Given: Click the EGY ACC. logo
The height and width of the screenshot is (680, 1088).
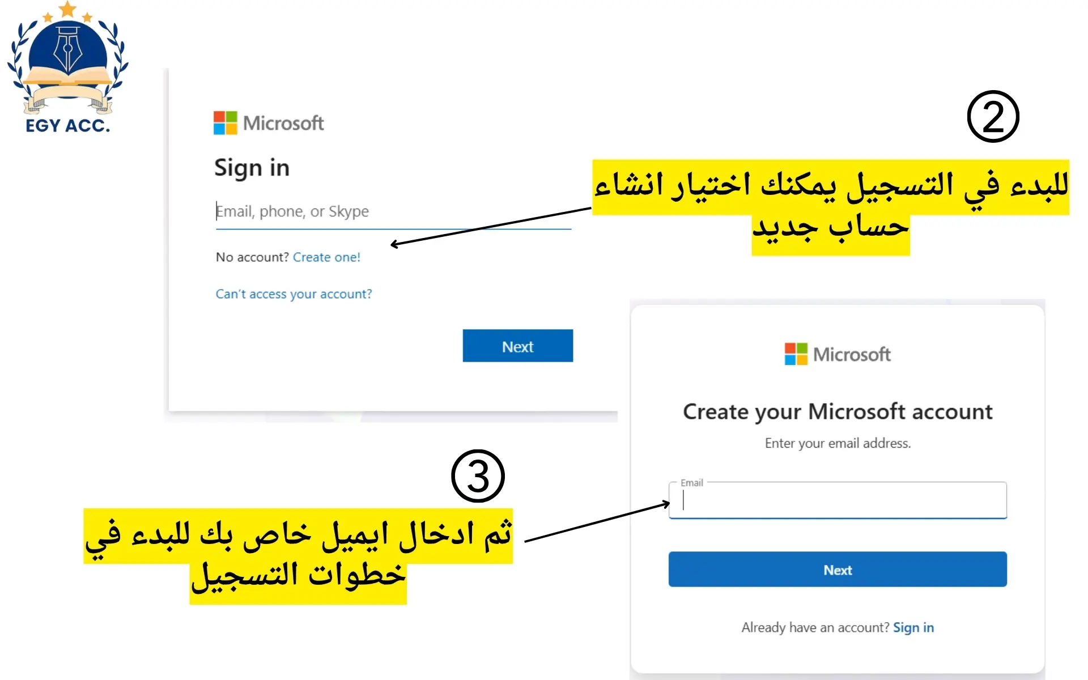Looking at the screenshot, I should (67, 68).
